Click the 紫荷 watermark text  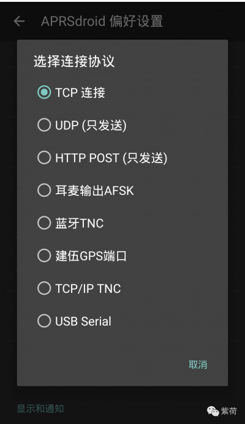tap(229, 411)
